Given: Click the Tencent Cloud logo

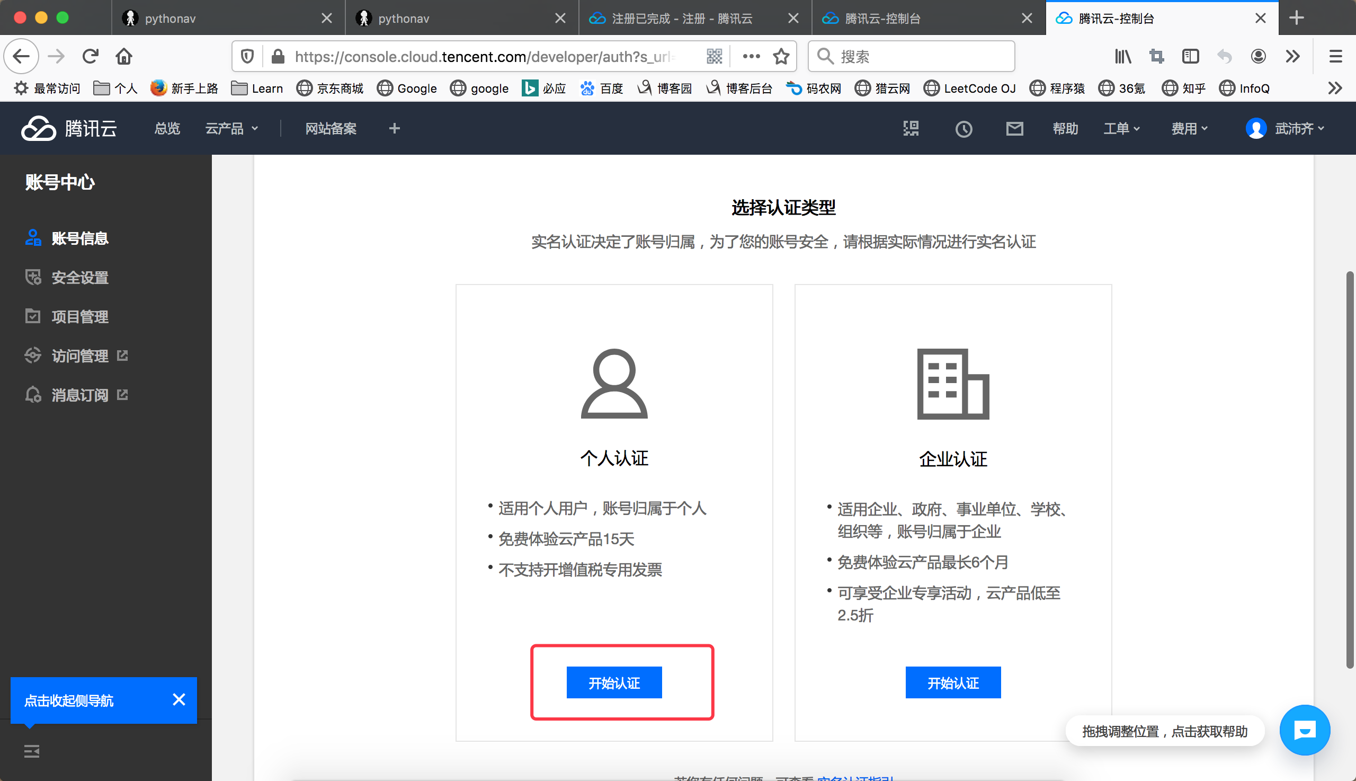Looking at the screenshot, I should (x=69, y=129).
